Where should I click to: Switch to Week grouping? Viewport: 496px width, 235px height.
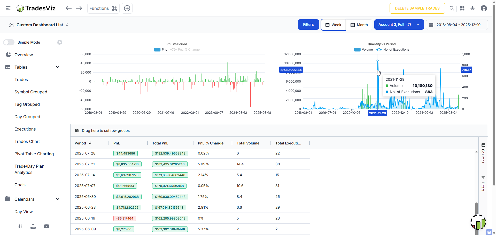[x=333, y=25]
